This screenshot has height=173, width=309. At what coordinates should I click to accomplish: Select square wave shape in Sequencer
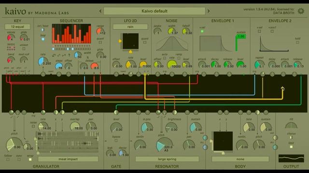click(x=54, y=56)
